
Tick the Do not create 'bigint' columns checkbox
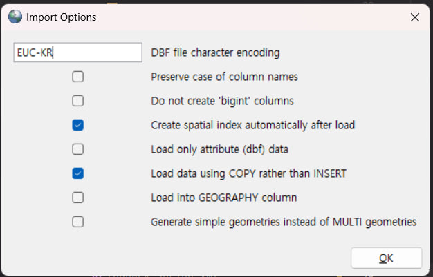pos(78,101)
